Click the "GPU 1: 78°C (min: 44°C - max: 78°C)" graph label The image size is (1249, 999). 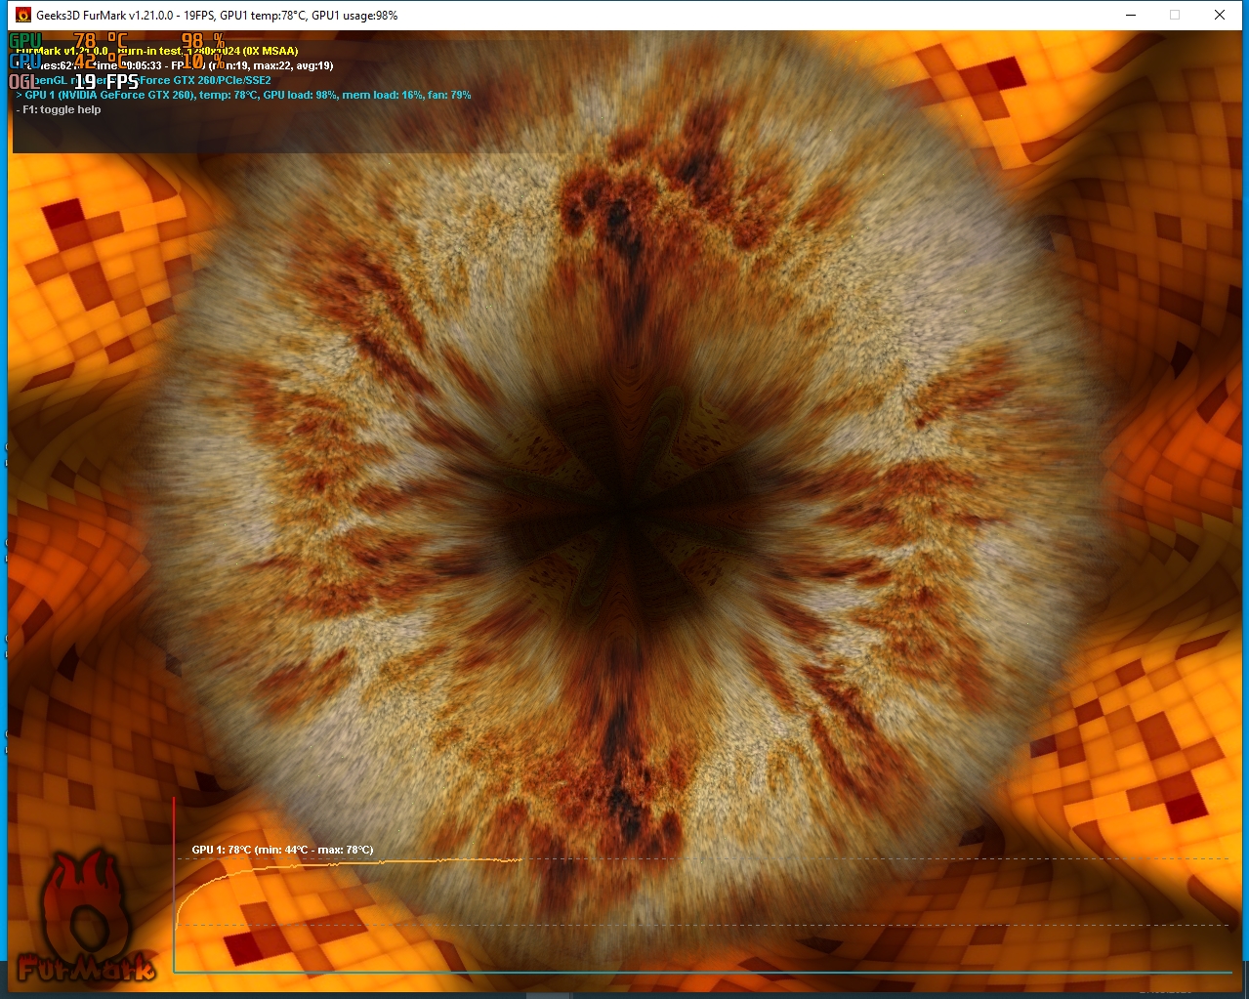point(282,850)
